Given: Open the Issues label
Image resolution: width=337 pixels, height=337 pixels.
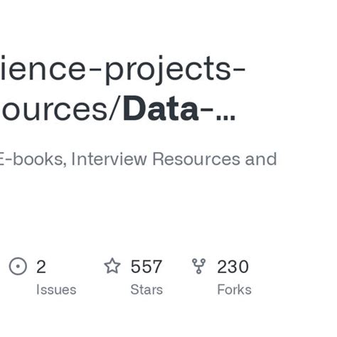Looking at the screenshot, I should (56, 289).
